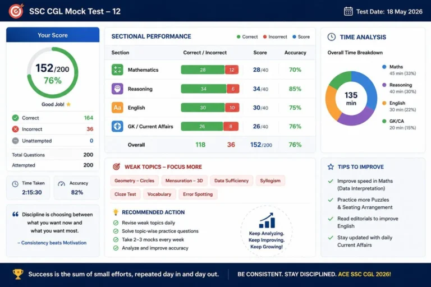Click checkmark beside Practice more Puzzles tip

331,200
